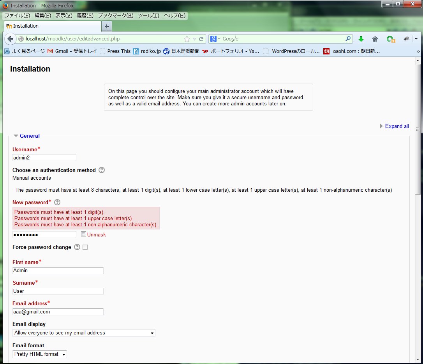Click help icon next to Force password change
This screenshot has width=423, height=364.
tap(77, 247)
